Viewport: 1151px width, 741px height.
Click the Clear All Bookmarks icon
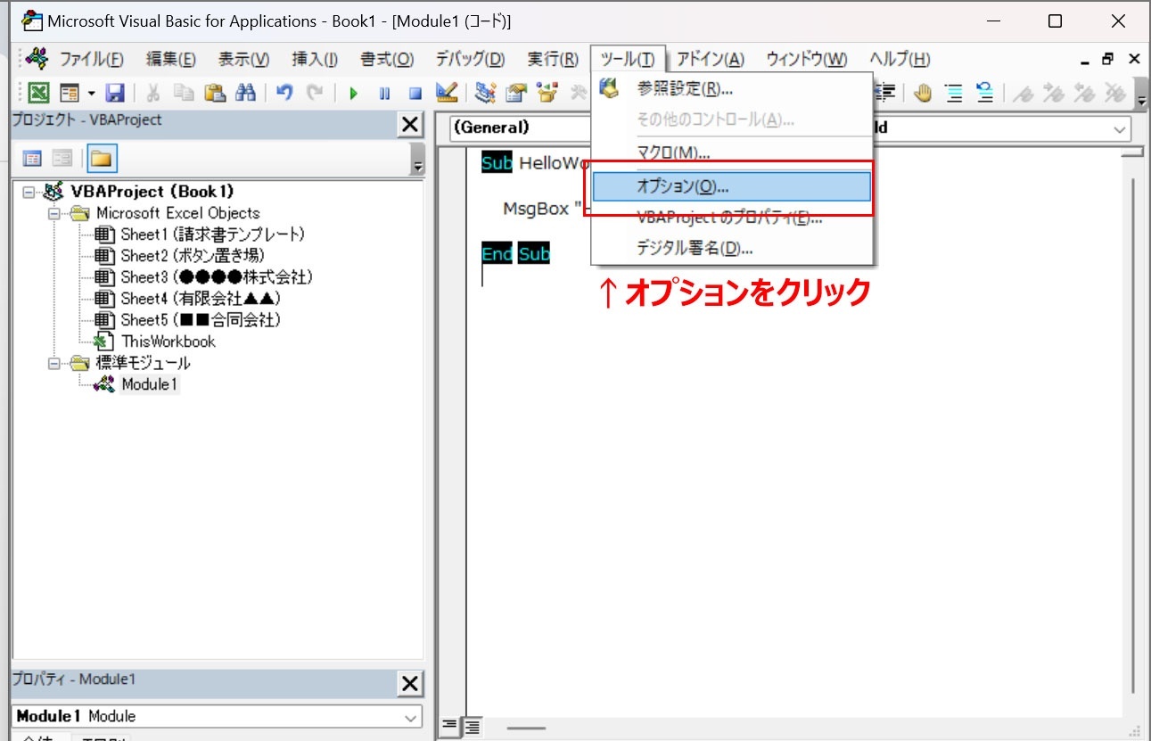pos(1114,93)
